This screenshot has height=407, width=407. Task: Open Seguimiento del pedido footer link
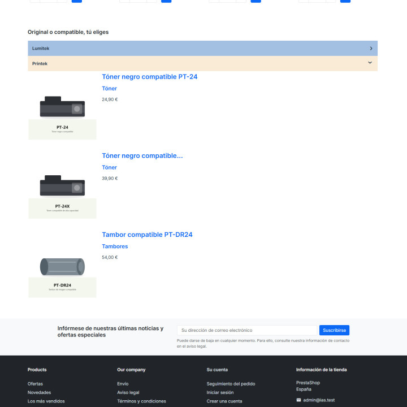pos(231,384)
